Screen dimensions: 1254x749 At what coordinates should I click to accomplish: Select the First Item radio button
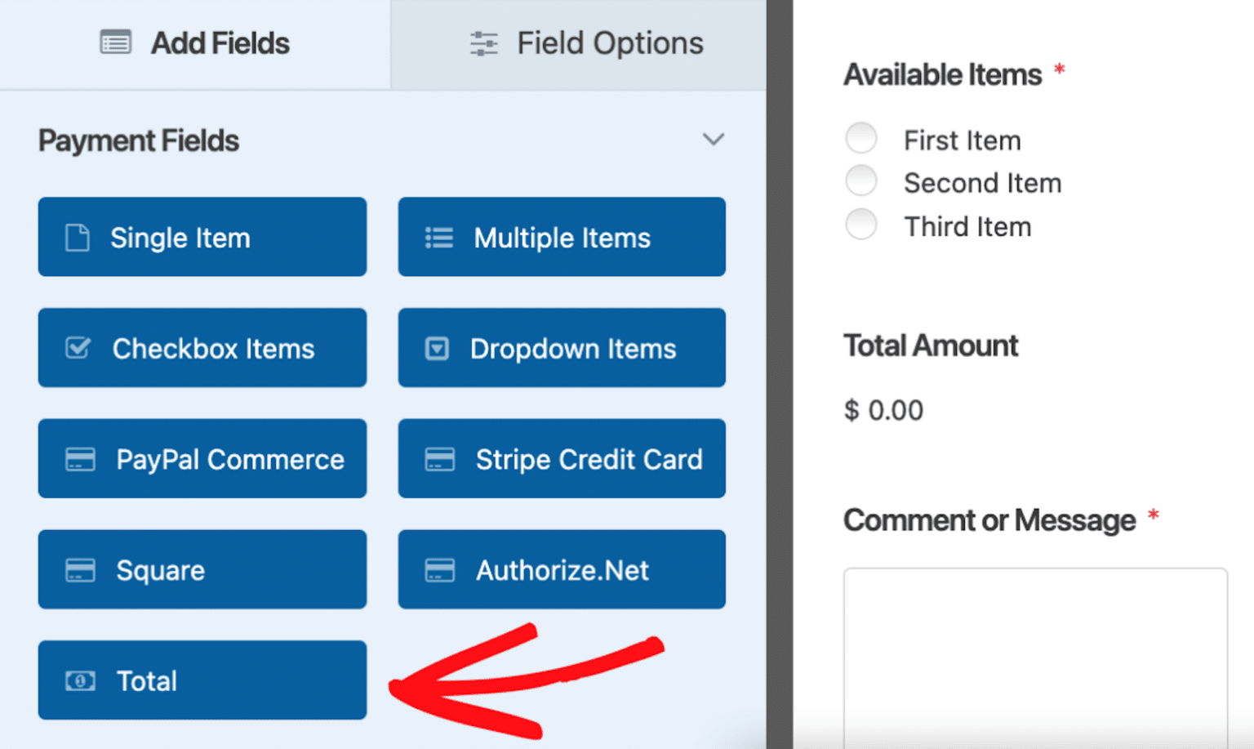[x=861, y=138]
